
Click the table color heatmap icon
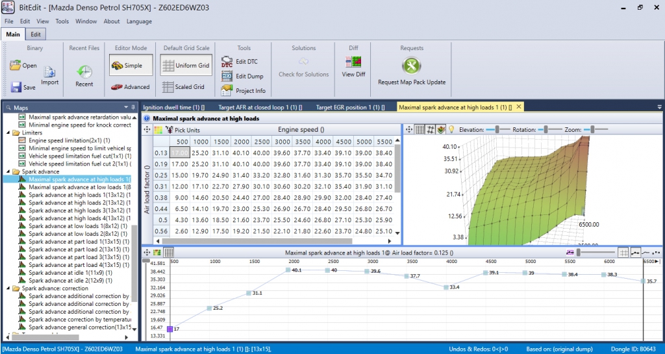tap(158, 130)
